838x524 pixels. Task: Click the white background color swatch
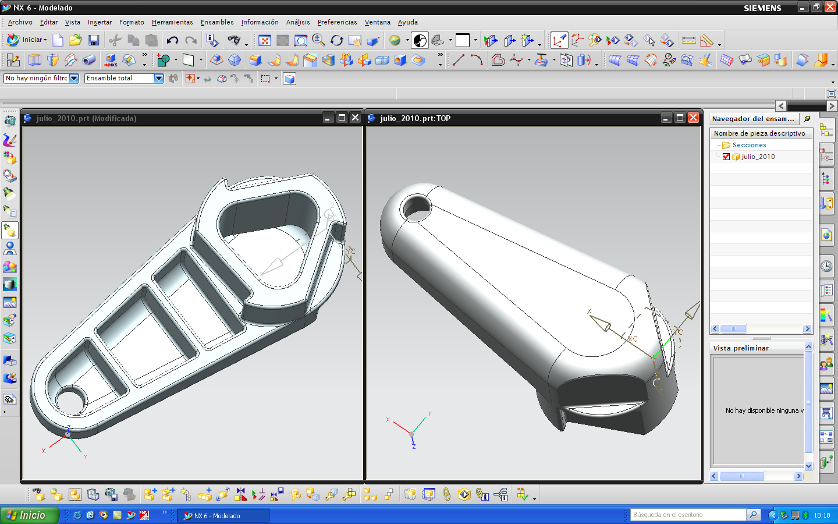click(463, 40)
